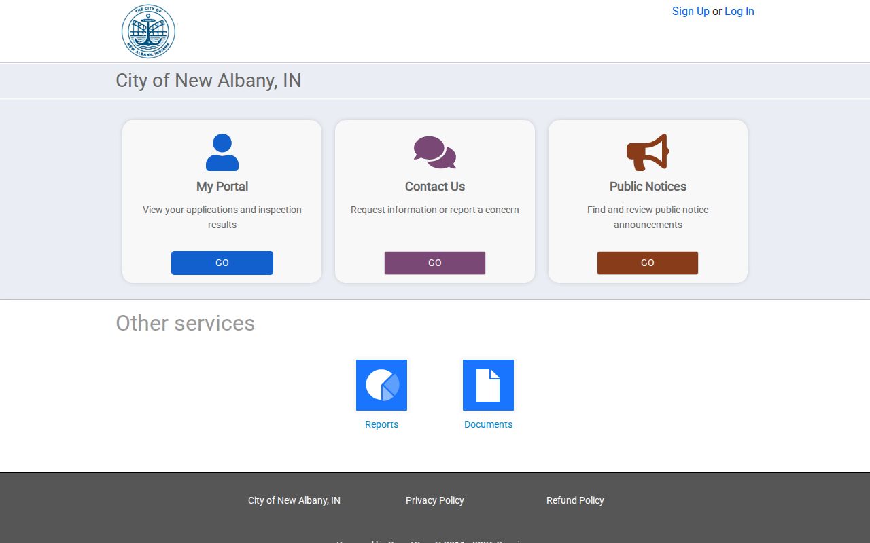Click the Public Notices card heading

(648, 187)
